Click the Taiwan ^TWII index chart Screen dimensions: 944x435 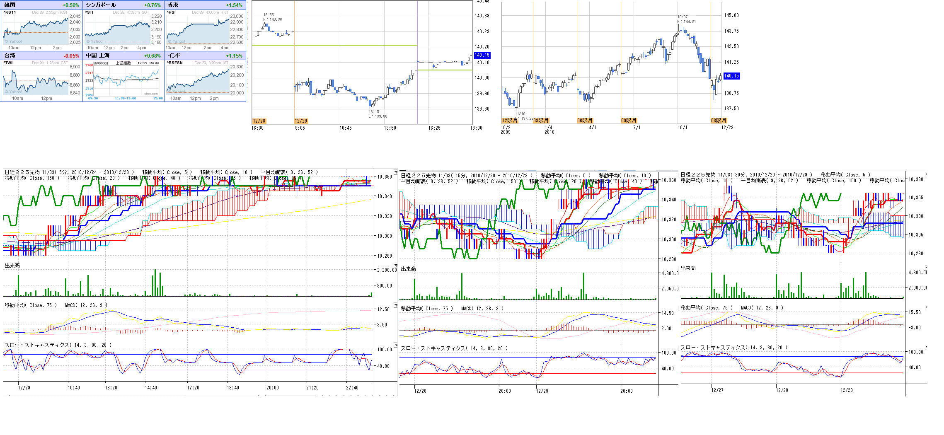tap(36, 80)
